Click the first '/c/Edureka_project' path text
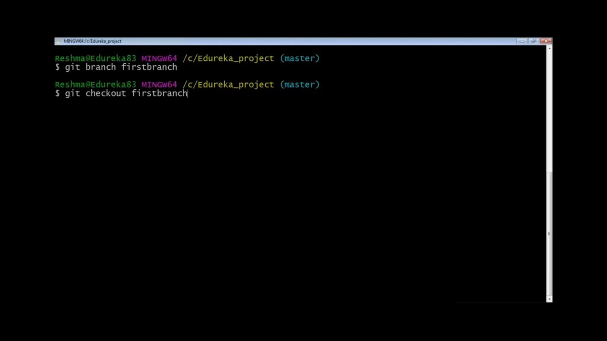The image size is (607, 341). [228, 59]
